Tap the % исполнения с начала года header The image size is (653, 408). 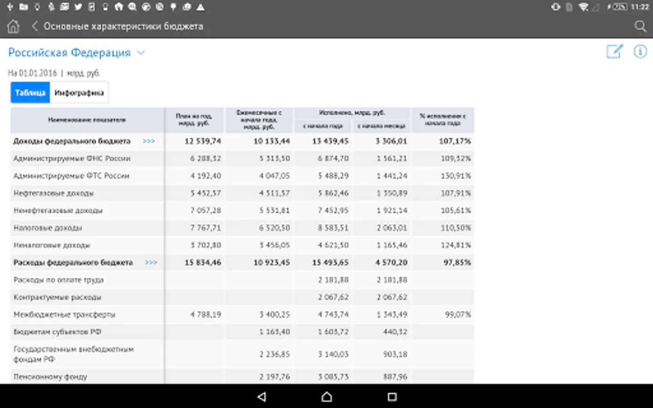point(443,120)
